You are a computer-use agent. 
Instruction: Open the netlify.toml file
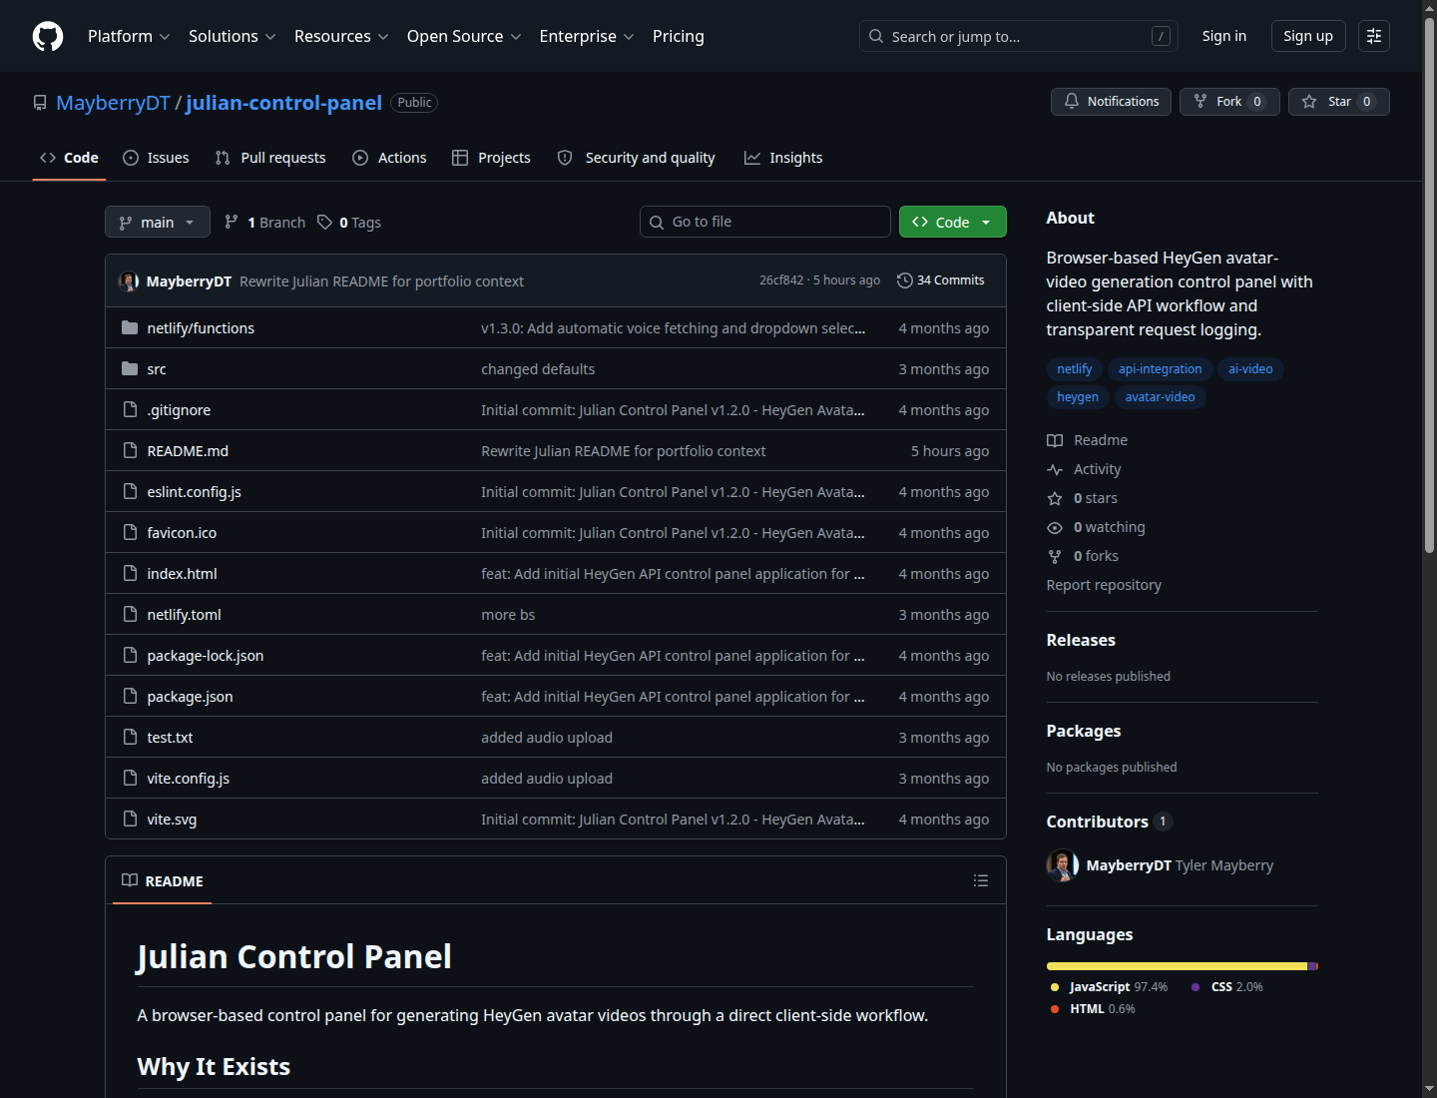coord(184,615)
